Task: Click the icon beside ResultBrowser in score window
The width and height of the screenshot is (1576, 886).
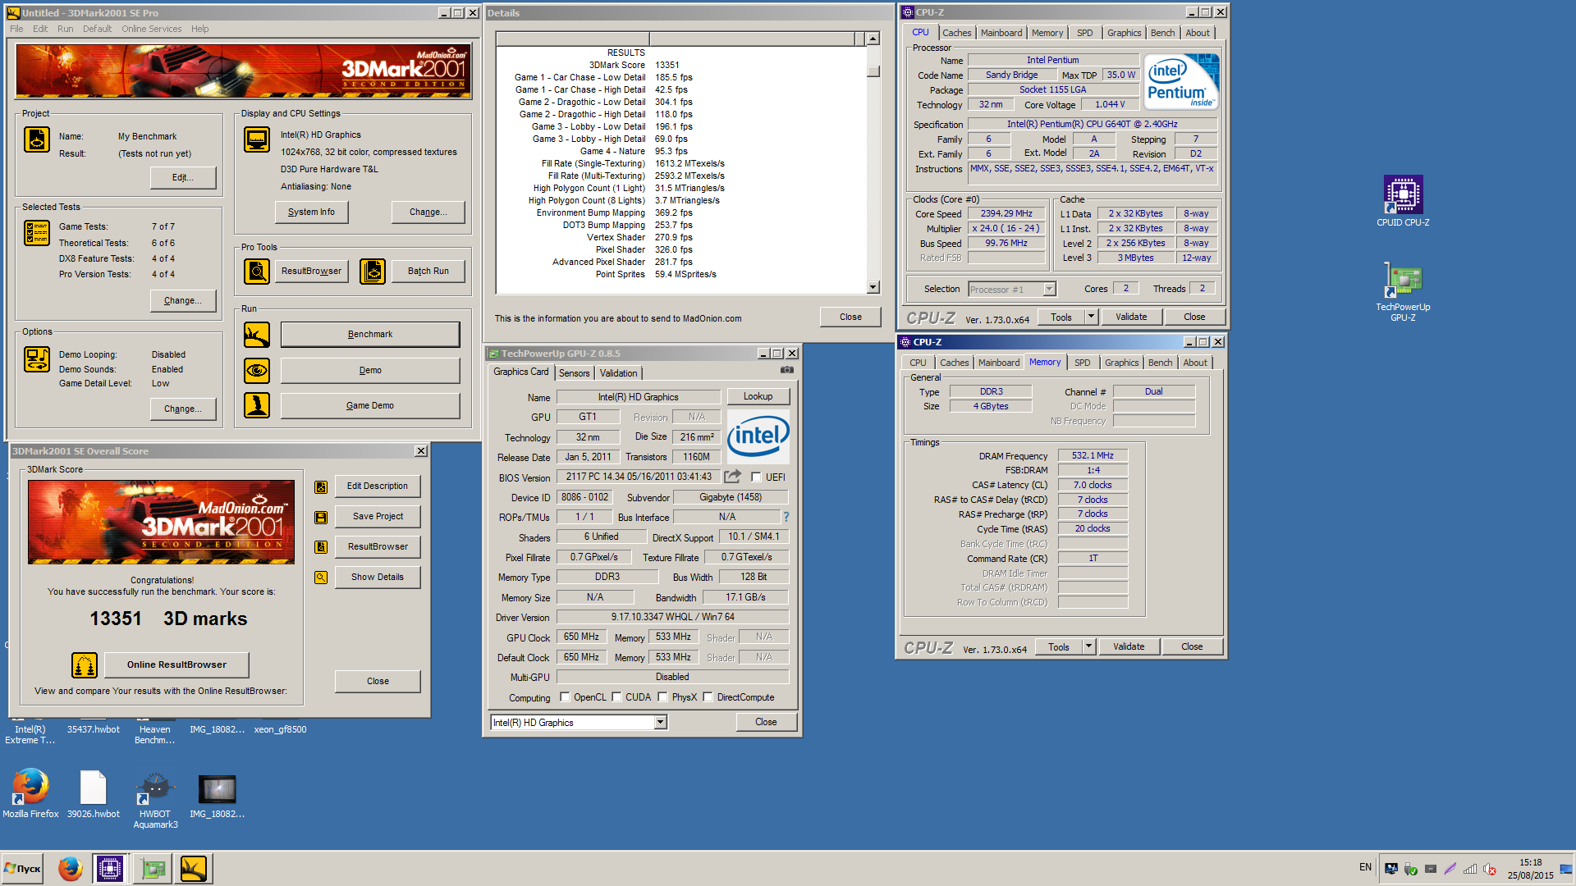Action: [321, 547]
